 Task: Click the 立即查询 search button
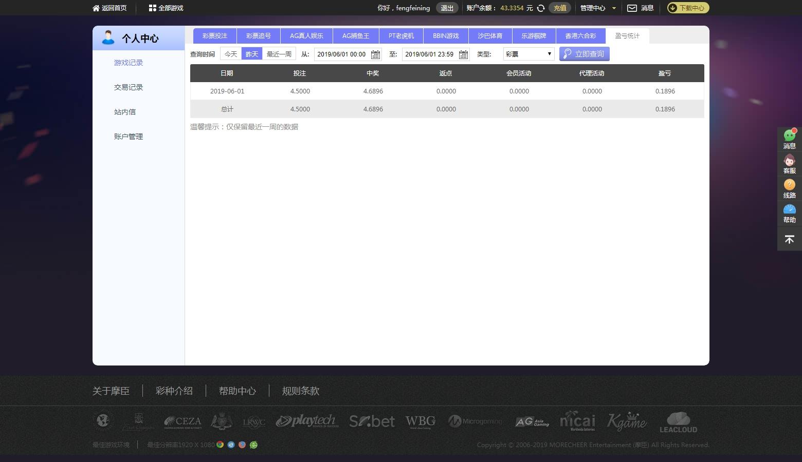584,54
